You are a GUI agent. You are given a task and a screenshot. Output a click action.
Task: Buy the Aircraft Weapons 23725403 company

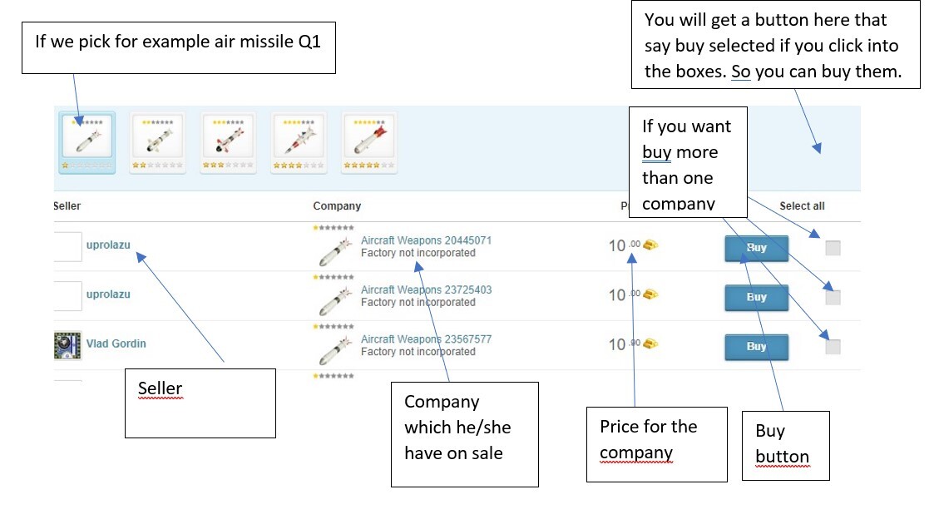pos(756,297)
